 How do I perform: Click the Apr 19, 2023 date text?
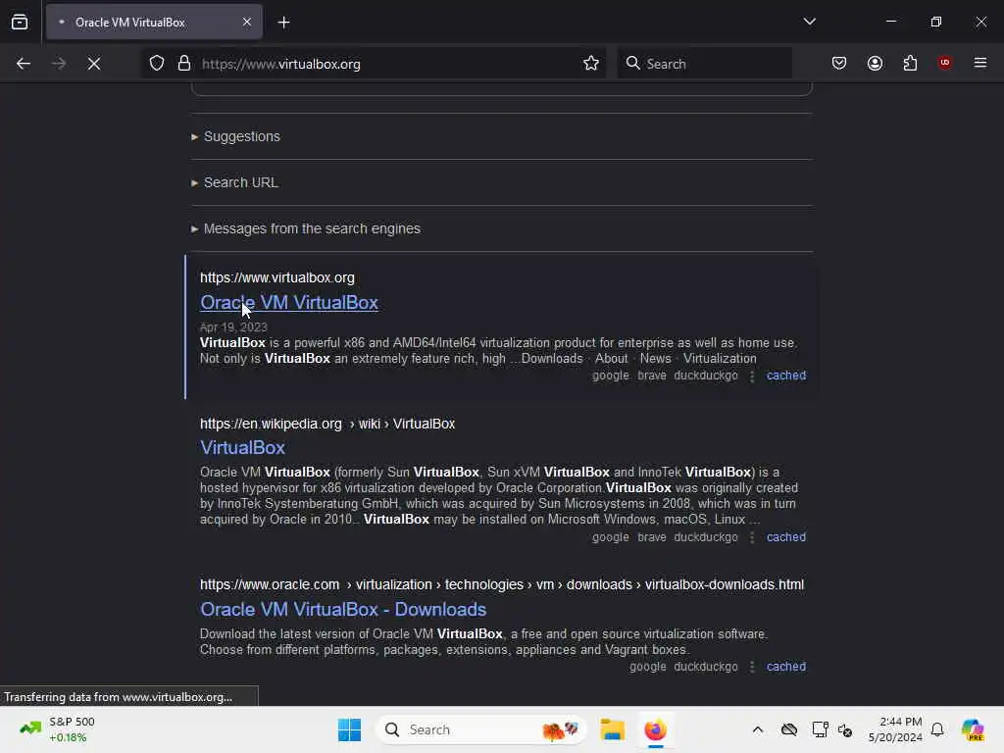click(x=233, y=327)
